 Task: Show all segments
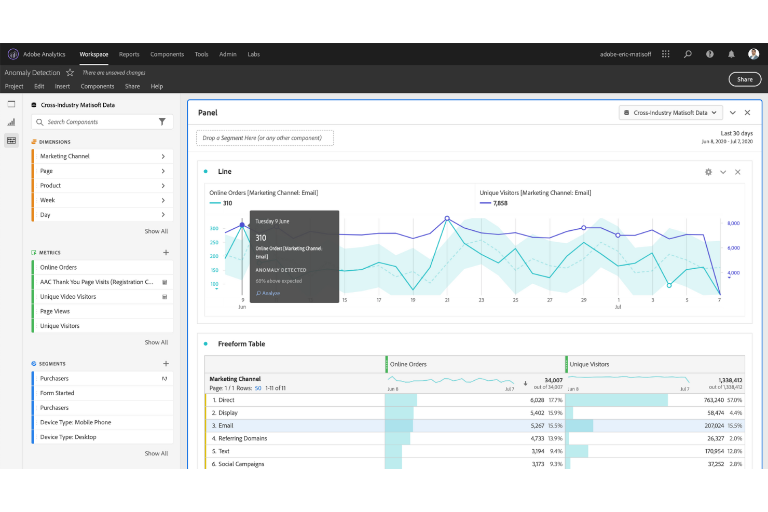click(156, 453)
